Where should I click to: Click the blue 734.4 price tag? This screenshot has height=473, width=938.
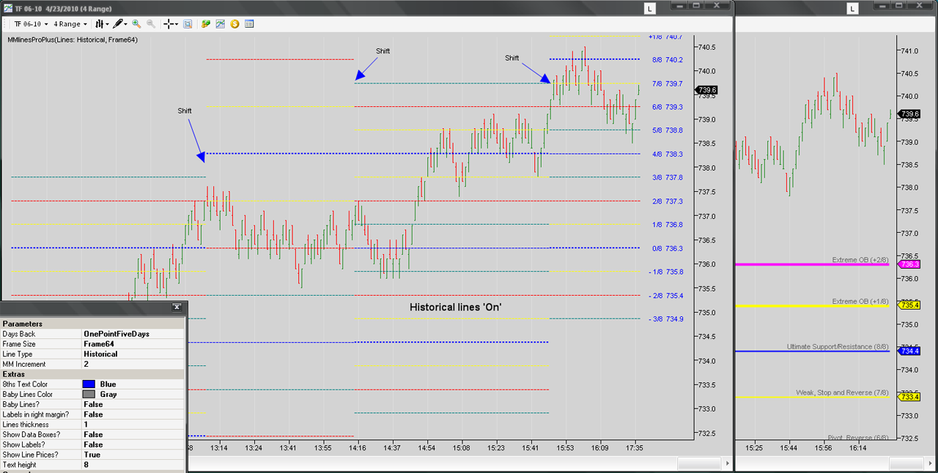(x=909, y=351)
